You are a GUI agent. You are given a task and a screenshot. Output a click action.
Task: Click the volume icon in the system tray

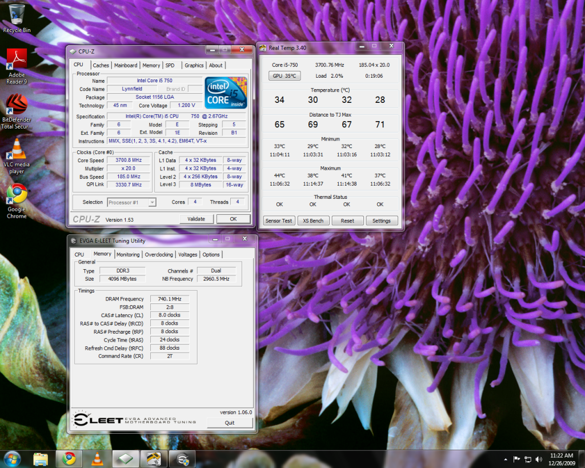(x=538, y=459)
